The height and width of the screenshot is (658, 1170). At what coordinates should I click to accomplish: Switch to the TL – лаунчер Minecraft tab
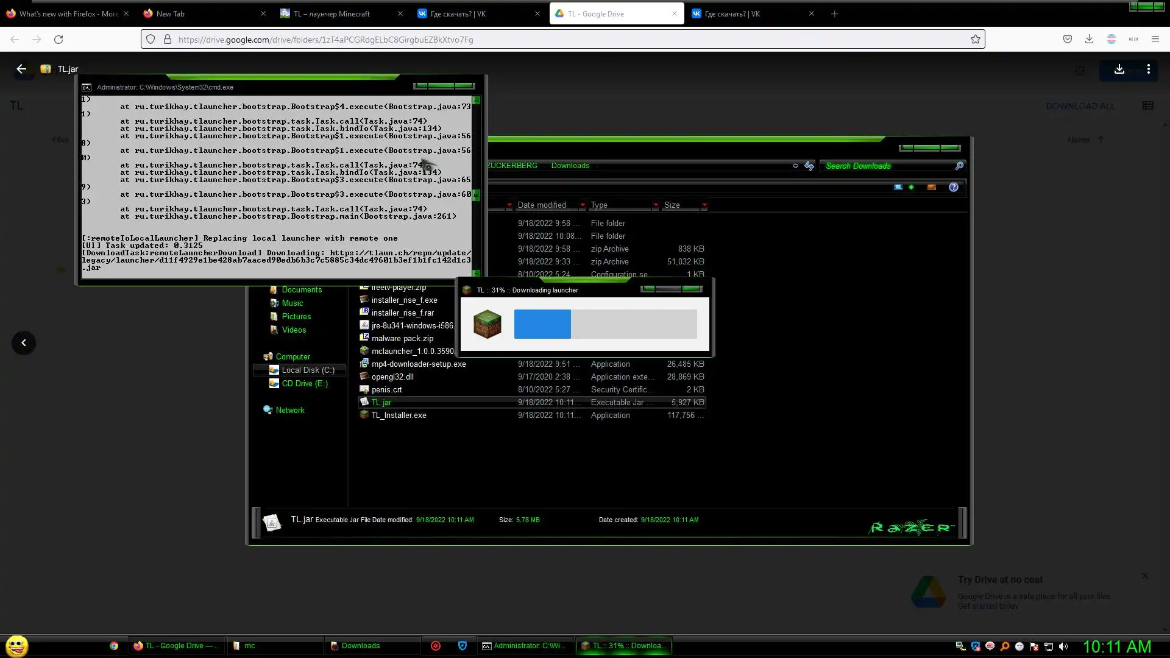pyautogui.click(x=331, y=13)
